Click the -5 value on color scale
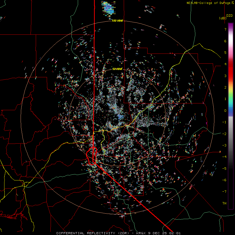Viewport: 235px width, 235px height. click(x=224, y=169)
